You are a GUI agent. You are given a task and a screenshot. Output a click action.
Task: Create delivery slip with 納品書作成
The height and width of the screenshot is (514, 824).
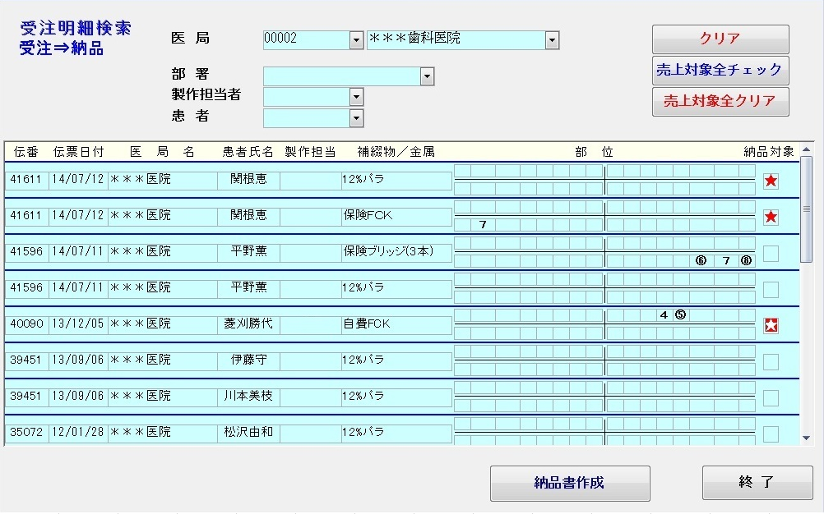569,483
